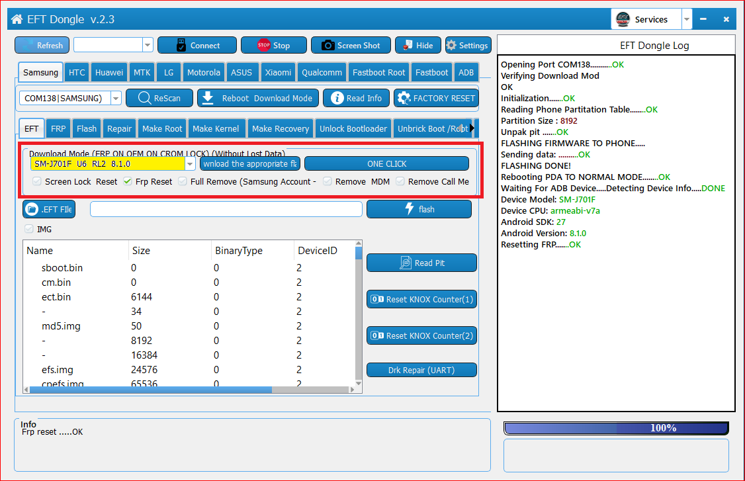Click the camera icon for Screen Shot

328,45
